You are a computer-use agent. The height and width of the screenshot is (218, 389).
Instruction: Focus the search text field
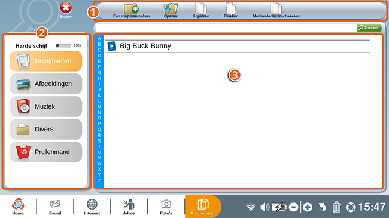click(226, 28)
